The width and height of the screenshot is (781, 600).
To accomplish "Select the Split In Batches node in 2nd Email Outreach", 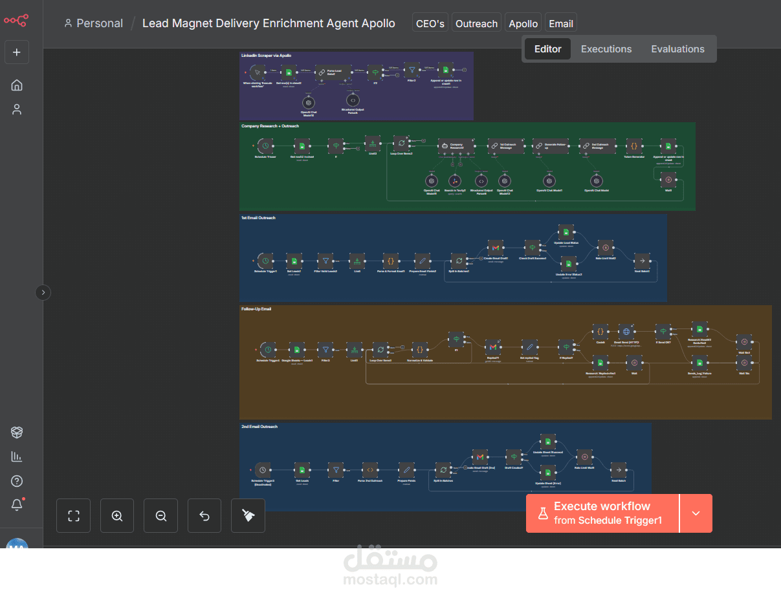I will click(443, 470).
